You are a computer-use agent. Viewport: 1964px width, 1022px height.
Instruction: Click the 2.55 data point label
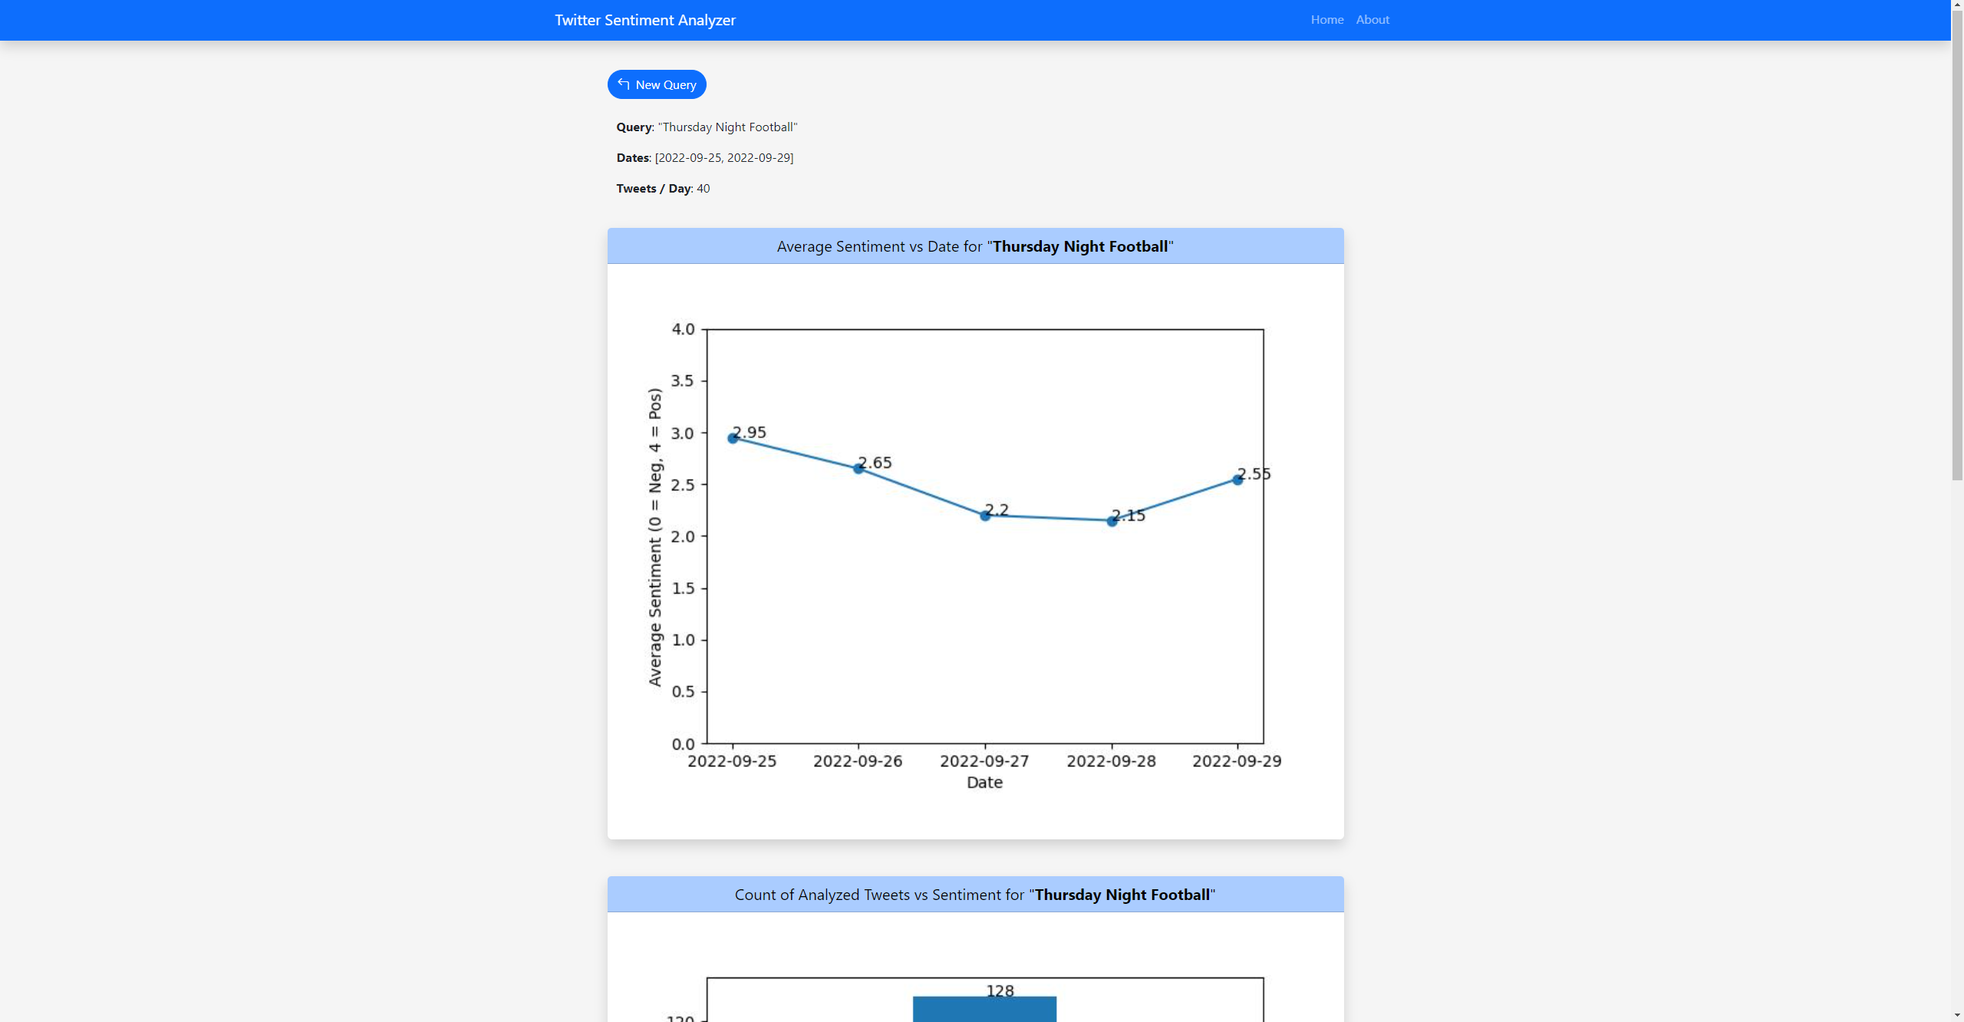click(x=1254, y=473)
